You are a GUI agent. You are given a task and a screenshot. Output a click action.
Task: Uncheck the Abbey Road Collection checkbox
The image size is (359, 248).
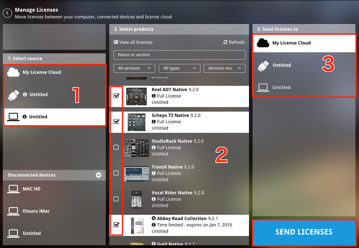pos(116,225)
